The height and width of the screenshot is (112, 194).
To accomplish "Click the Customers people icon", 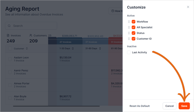I will click(x=31, y=36).
